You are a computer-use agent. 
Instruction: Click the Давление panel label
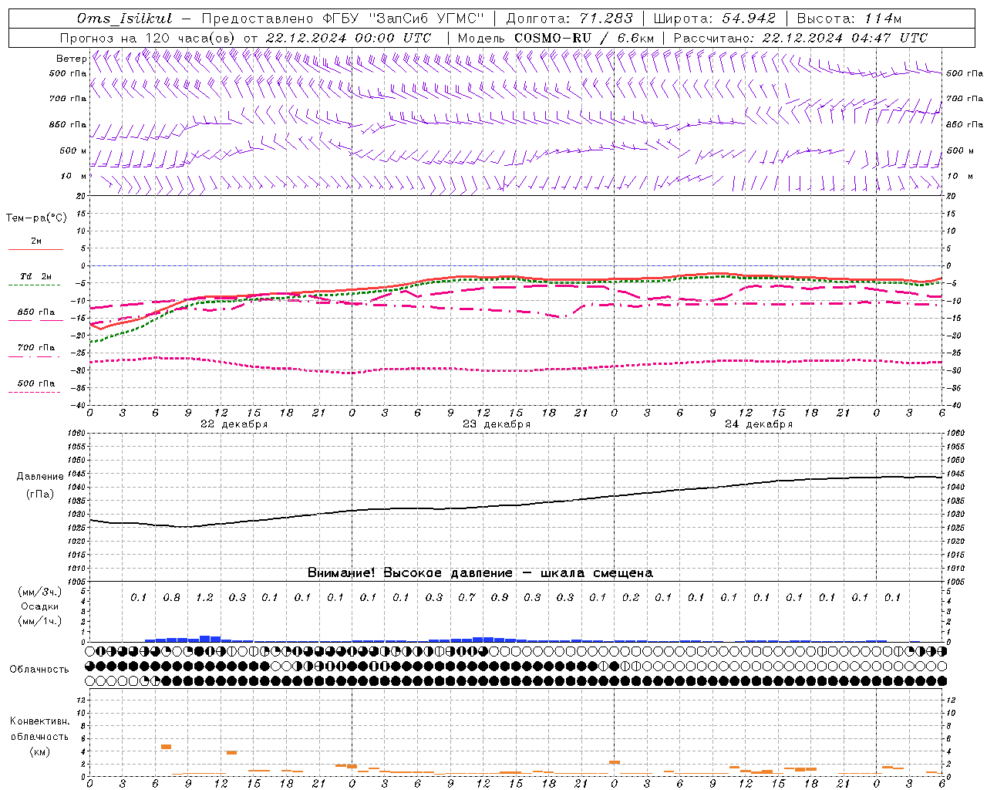coord(40,477)
